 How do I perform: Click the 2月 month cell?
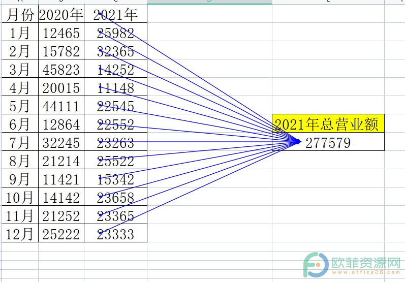(20, 50)
